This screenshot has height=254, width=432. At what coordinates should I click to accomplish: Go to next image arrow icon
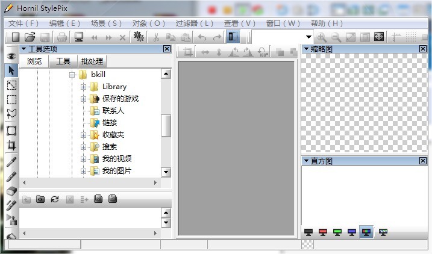pyautogui.click(x=109, y=38)
